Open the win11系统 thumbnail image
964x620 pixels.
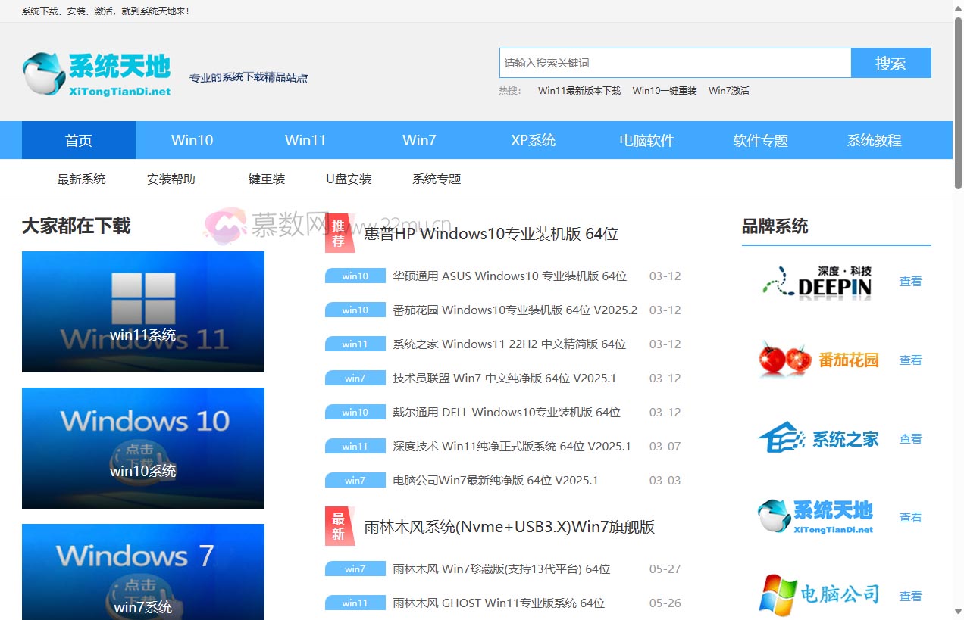pyautogui.click(x=143, y=311)
